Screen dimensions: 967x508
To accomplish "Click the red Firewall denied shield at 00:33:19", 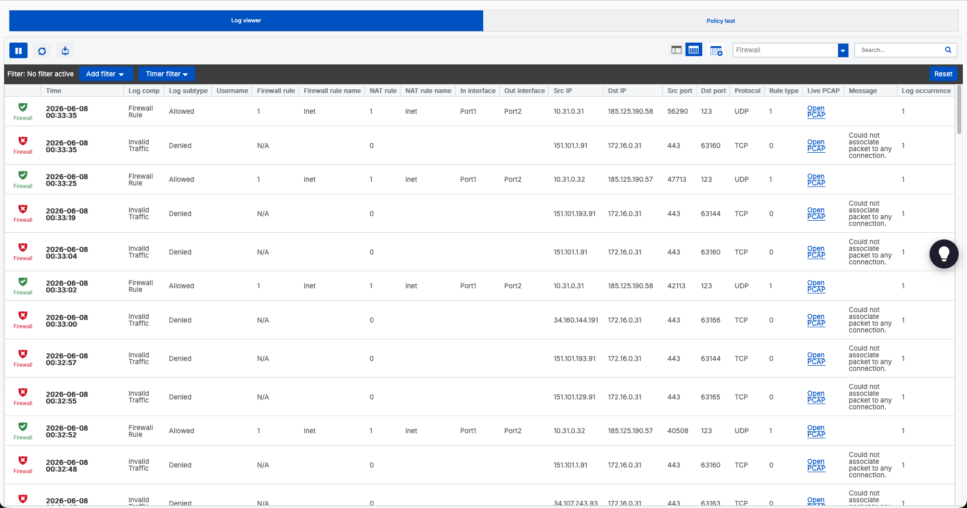I will [x=23, y=209].
